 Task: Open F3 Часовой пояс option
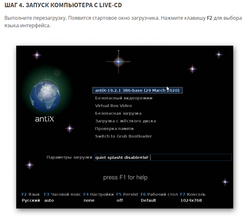coord(62,194)
